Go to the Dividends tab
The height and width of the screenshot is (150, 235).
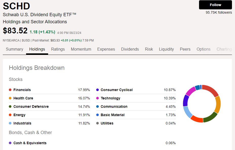[x=130, y=49]
